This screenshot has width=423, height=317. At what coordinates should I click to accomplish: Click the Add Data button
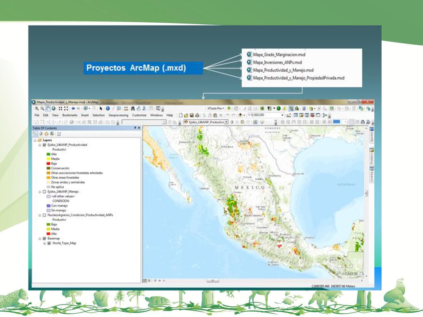coord(240,116)
